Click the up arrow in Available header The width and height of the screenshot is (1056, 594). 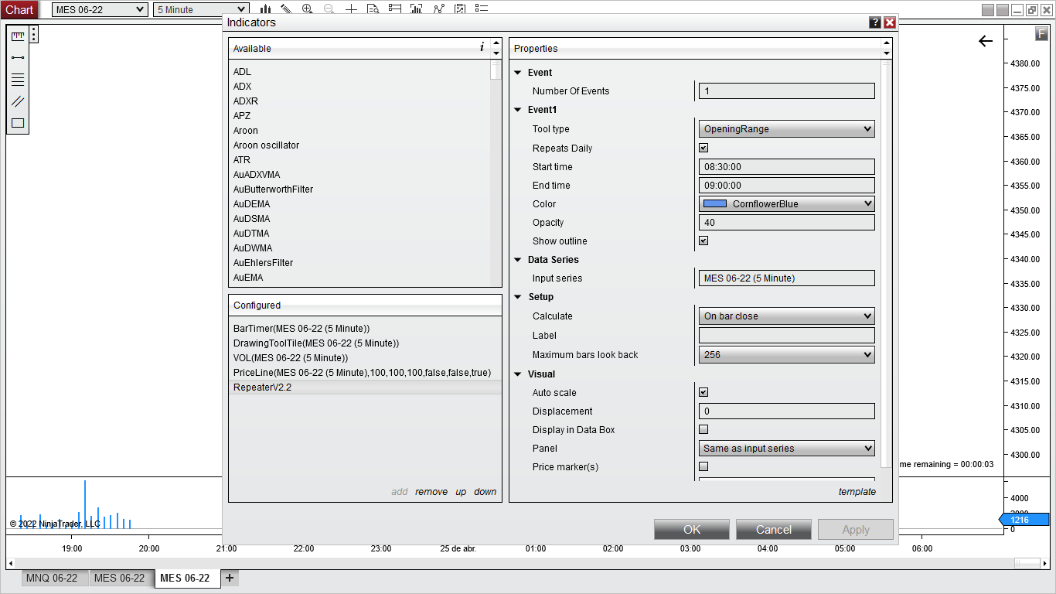coord(496,43)
